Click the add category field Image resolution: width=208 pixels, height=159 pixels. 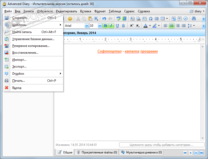pos(162,145)
